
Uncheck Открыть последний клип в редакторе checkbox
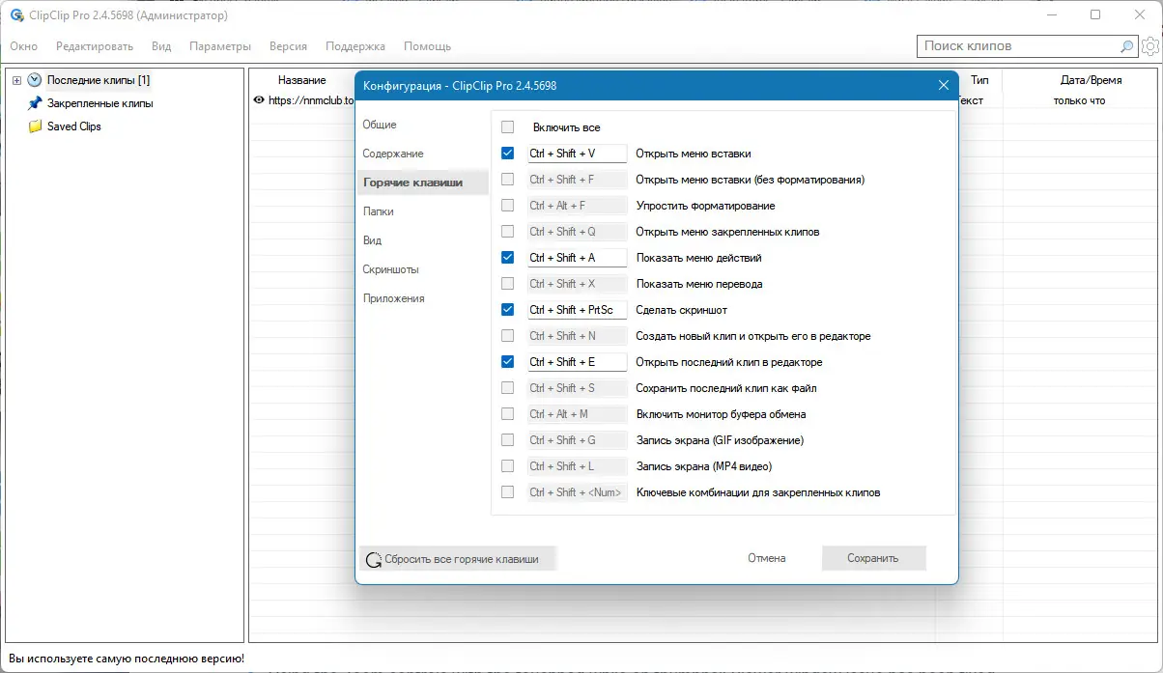coord(508,362)
